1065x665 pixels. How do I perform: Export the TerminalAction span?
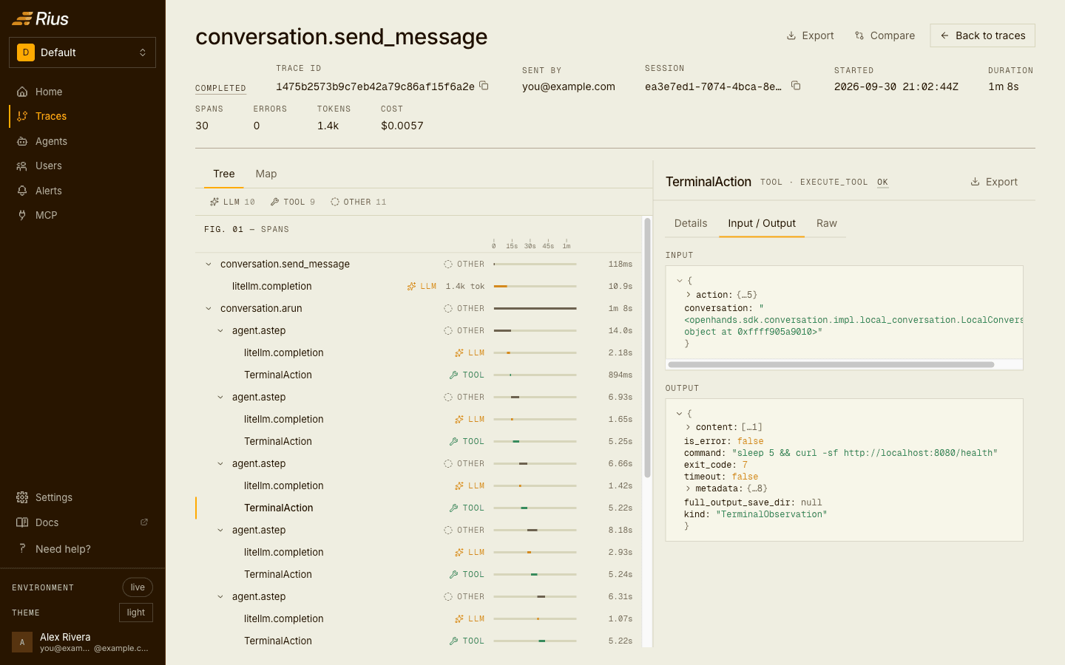click(994, 182)
